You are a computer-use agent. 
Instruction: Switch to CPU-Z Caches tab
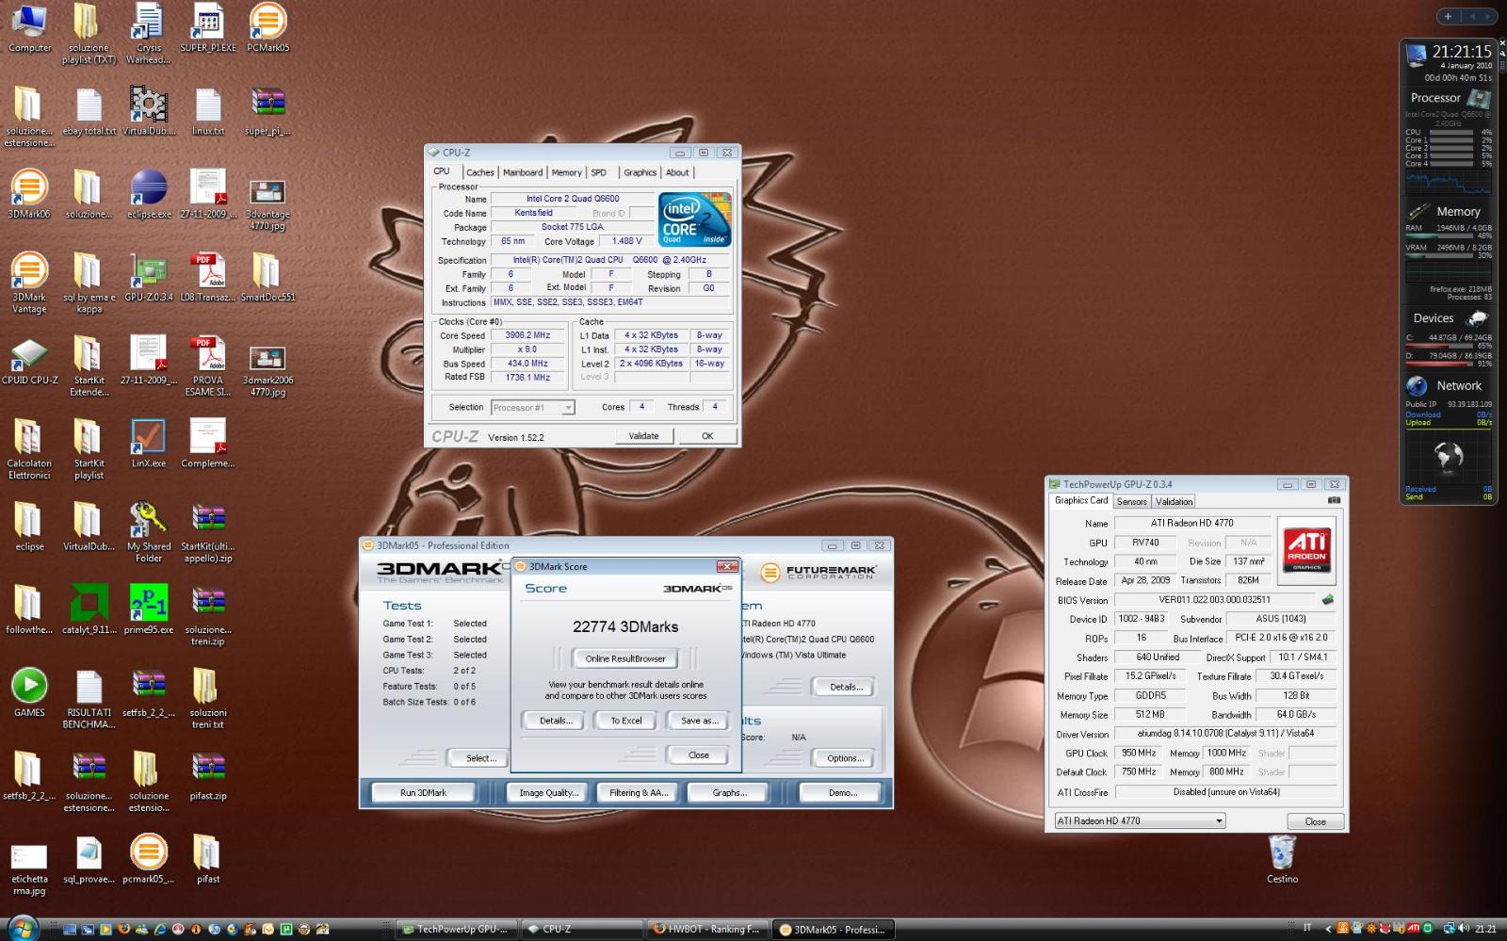[479, 172]
